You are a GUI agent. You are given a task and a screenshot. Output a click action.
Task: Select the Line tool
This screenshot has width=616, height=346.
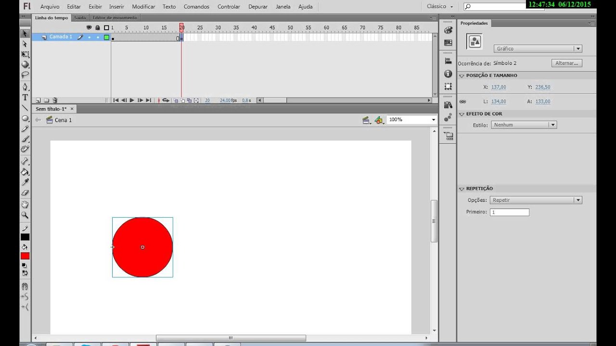[25, 108]
